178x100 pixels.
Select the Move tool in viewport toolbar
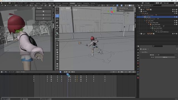57,16
